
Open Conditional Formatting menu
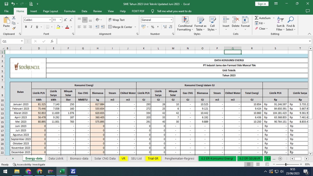tap(185, 24)
